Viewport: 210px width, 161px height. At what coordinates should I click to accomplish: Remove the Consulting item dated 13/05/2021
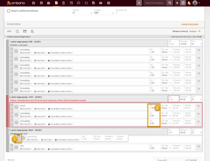tap(199, 66)
